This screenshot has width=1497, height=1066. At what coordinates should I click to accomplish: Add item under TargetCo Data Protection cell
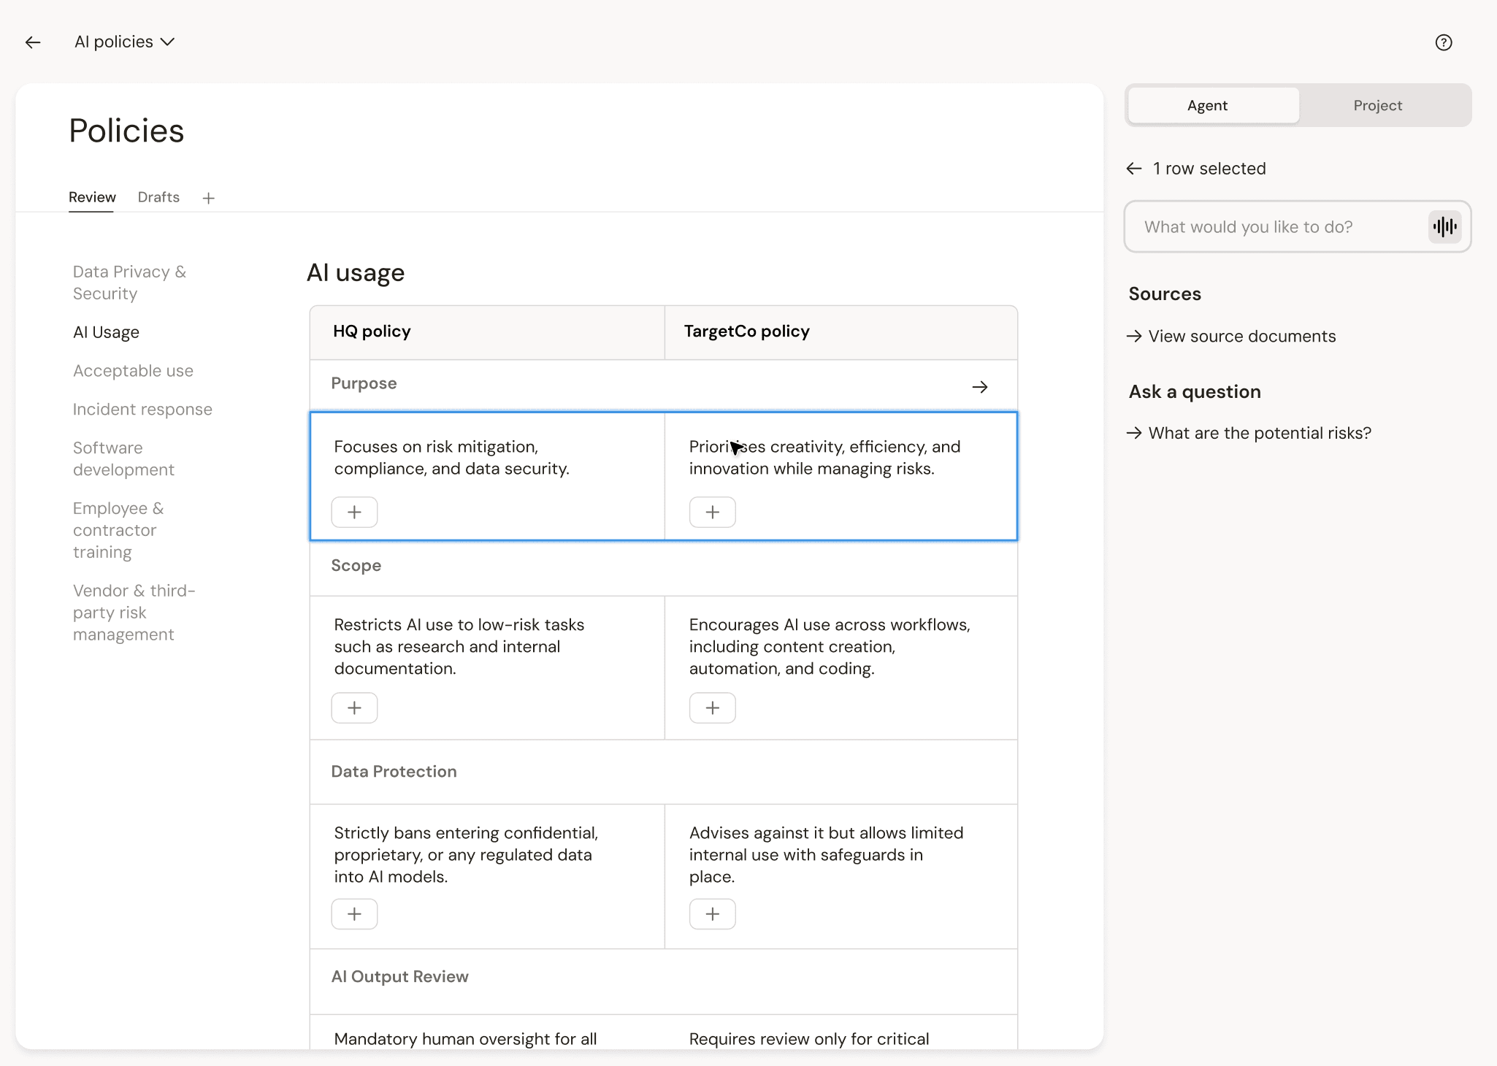tap(713, 914)
